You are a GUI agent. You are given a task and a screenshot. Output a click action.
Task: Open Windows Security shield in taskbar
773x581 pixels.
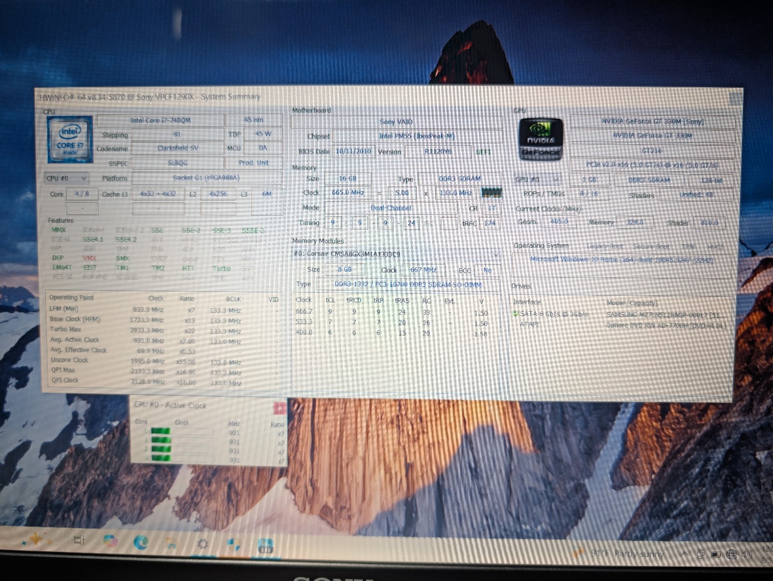pos(234,545)
